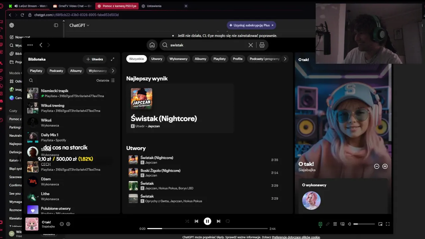425x239 pixels.
Task: Open Siajabajka artist avatar under O wykonawcy
Action: click(311, 200)
